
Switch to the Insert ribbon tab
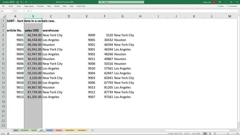pos(19,6)
